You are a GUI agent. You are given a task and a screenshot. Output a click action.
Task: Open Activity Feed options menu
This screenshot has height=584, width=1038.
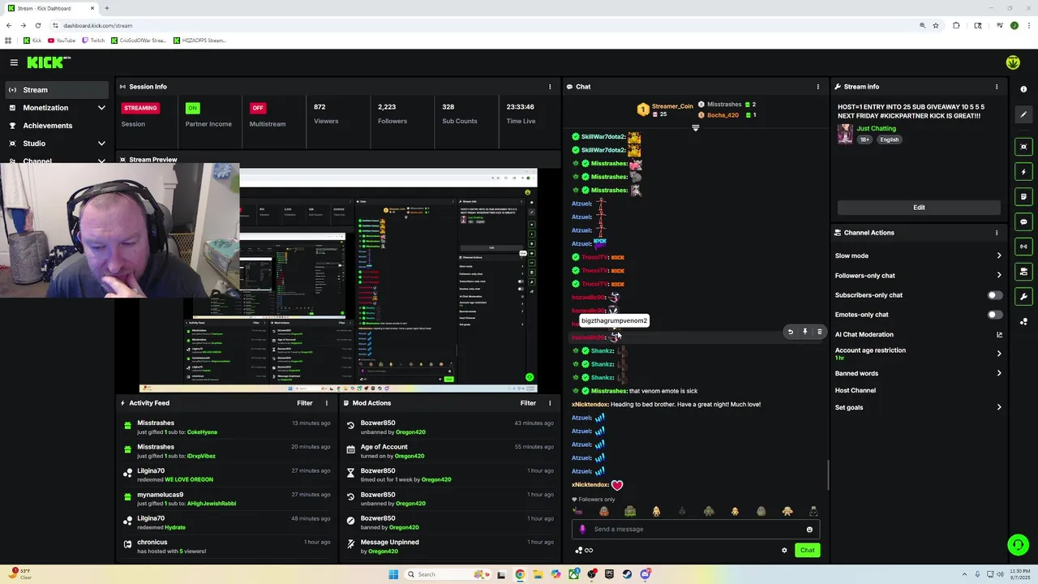pyautogui.click(x=327, y=403)
